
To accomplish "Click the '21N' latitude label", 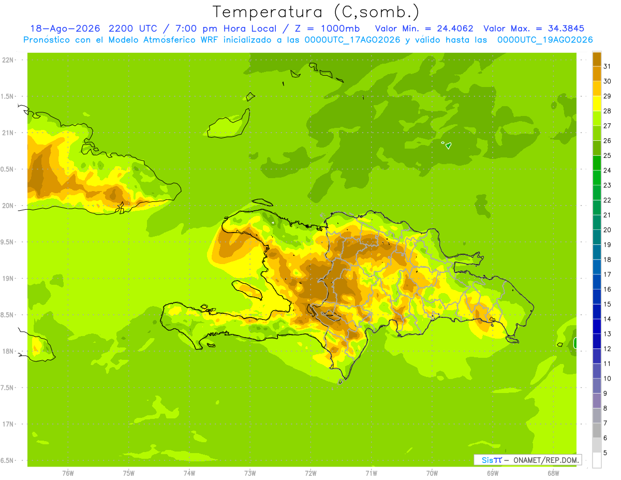I will (x=8, y=133).
